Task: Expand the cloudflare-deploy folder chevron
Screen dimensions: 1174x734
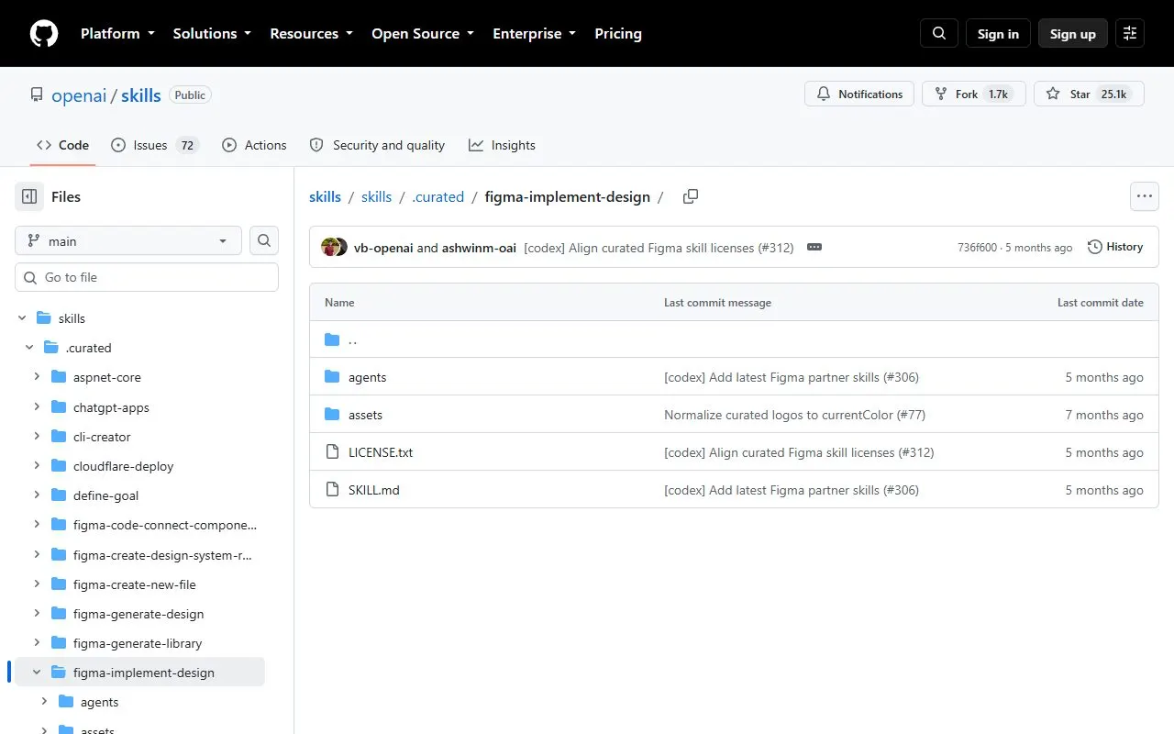Action: pyautogui.click(x=37, y=466)
